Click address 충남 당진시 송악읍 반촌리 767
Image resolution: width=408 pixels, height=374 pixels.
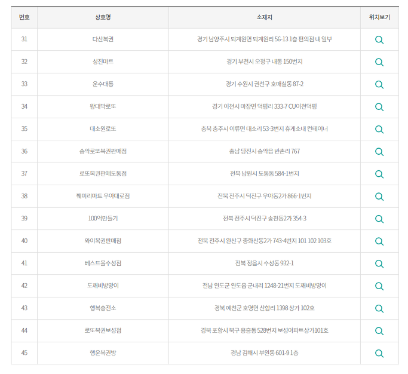click(265, 151)
